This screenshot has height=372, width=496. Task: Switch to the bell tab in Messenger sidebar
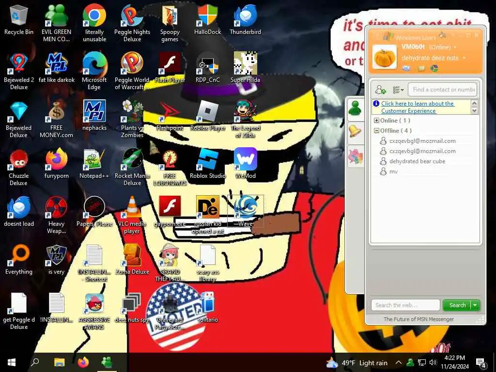pos(355,131)
